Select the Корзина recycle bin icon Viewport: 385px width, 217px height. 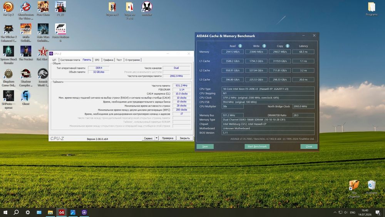372,187
